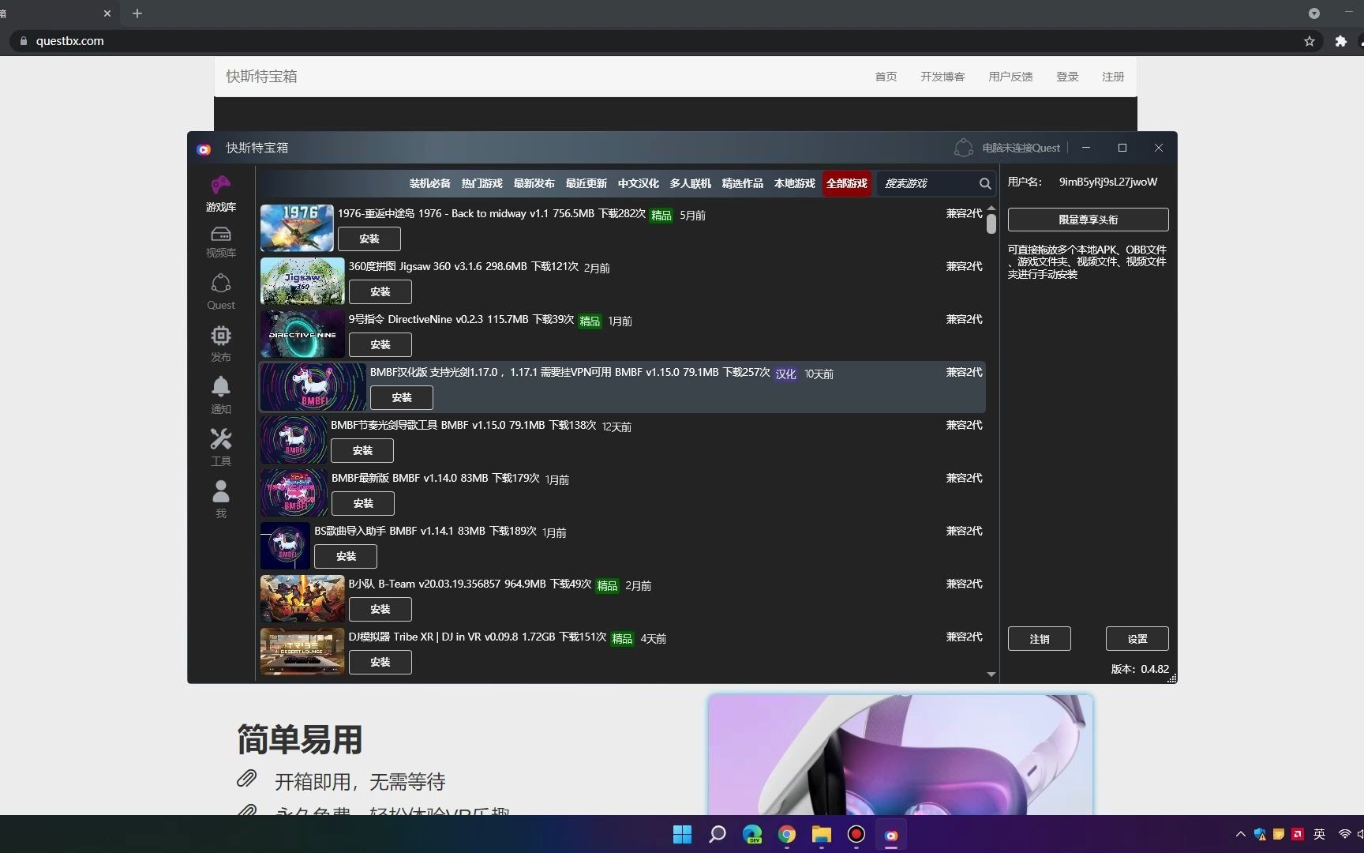Open File Explorer from the taskbar
Image resolution: width=1364 pixels, height=853 pixels.
[x=822, y=835]
